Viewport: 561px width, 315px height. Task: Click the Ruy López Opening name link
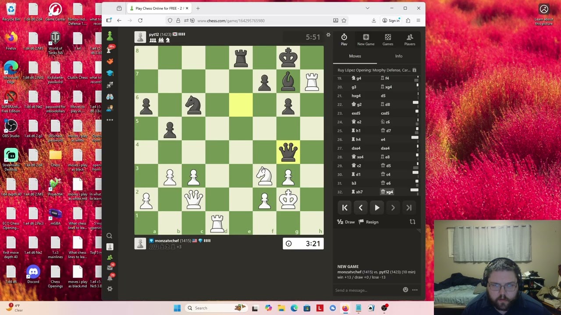pos(374,70)
